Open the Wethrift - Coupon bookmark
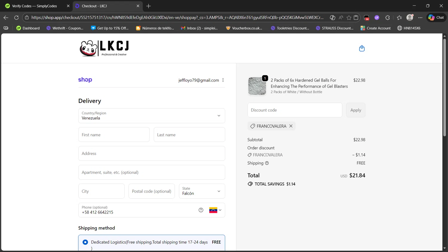This screenshot has width=448, height=252. coord(65,28)
